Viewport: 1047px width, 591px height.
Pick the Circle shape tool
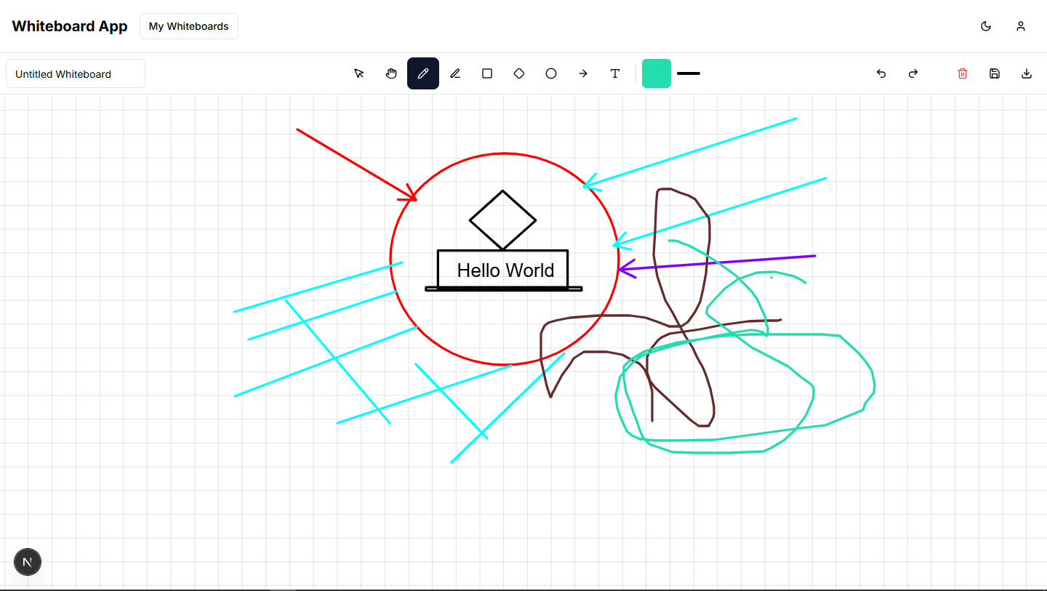click(551, 73)
